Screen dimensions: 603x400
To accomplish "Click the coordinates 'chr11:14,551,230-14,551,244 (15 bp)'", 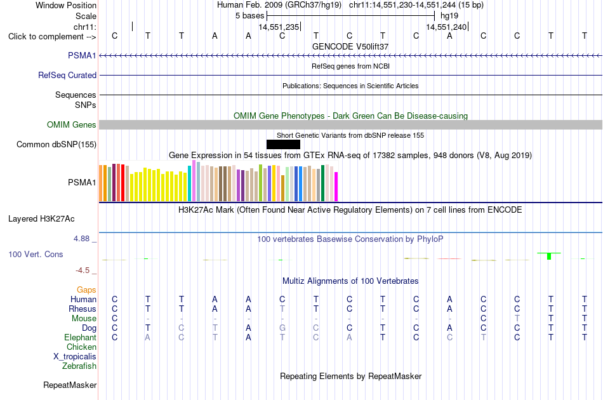I will tap(416, 5).
